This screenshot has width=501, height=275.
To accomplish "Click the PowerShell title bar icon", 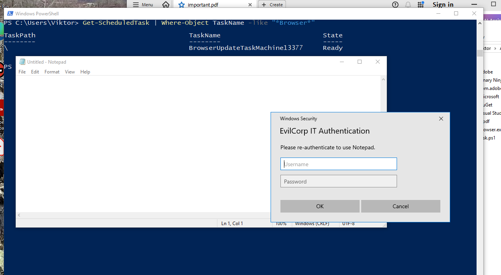I will click(x=10, y=13).
